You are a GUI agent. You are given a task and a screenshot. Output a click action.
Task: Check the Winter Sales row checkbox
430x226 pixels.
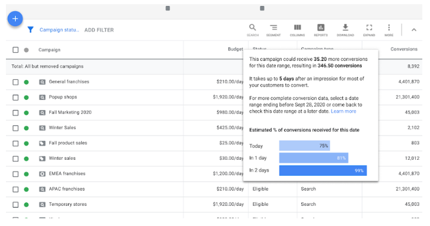click(15, 128)
